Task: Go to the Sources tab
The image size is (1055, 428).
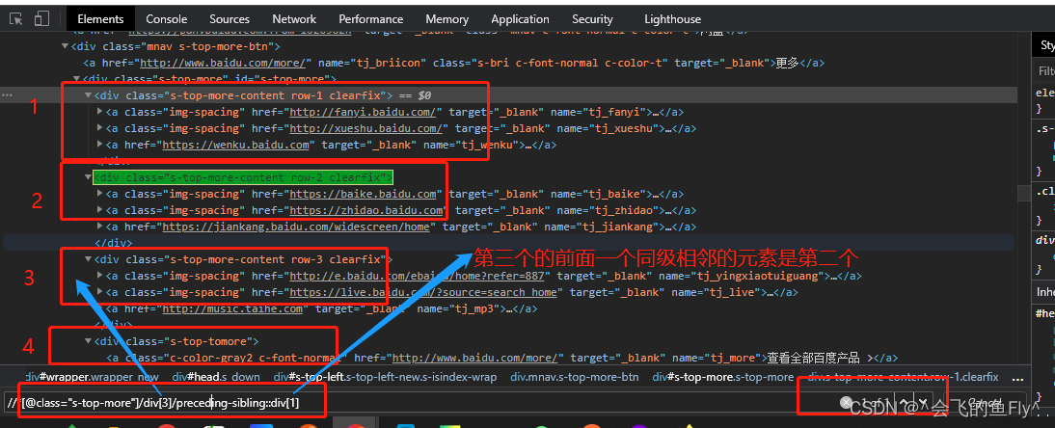Action: tap(230, 19)
